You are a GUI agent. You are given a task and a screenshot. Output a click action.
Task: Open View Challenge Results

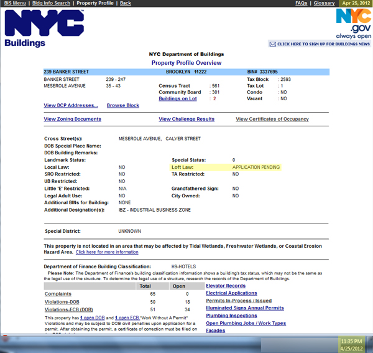[186, 119]
